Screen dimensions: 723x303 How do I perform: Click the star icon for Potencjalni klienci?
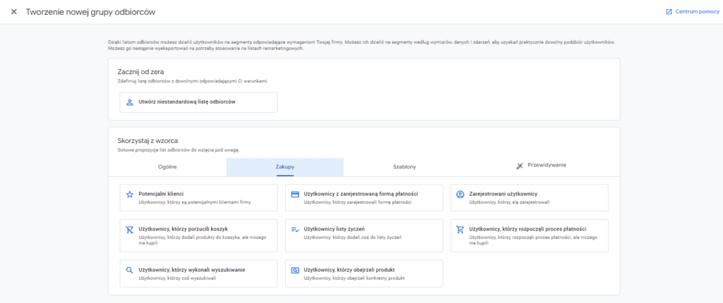(130, 194)
